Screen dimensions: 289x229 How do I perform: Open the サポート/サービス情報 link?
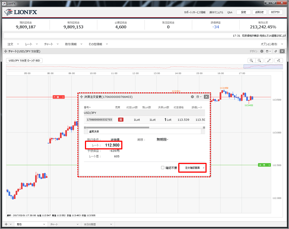coord(195,12)
